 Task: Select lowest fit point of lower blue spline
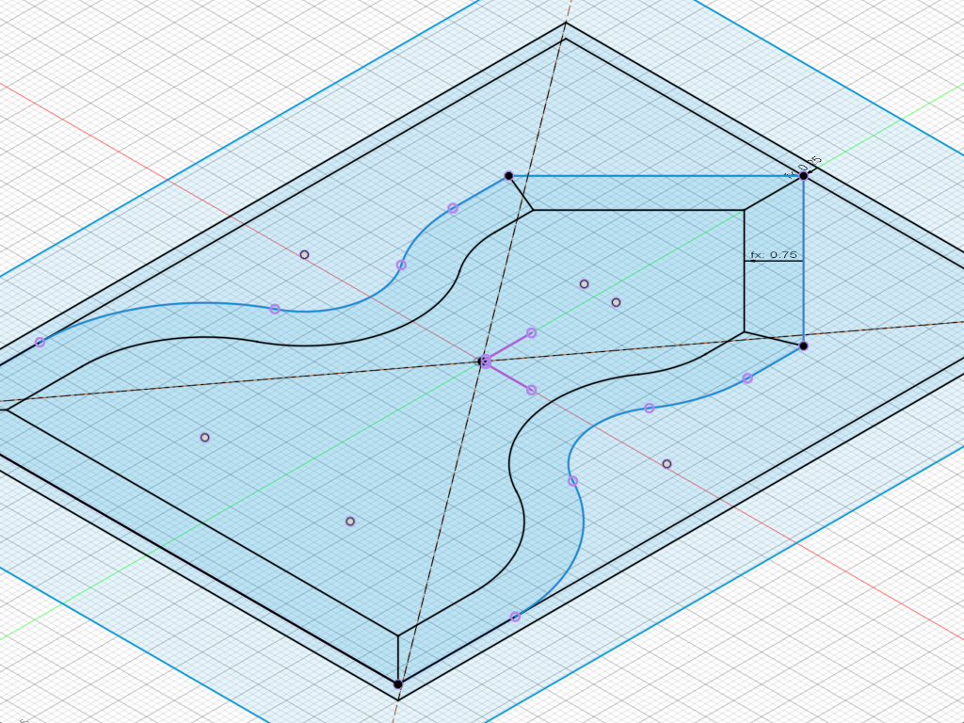(515, 617)
